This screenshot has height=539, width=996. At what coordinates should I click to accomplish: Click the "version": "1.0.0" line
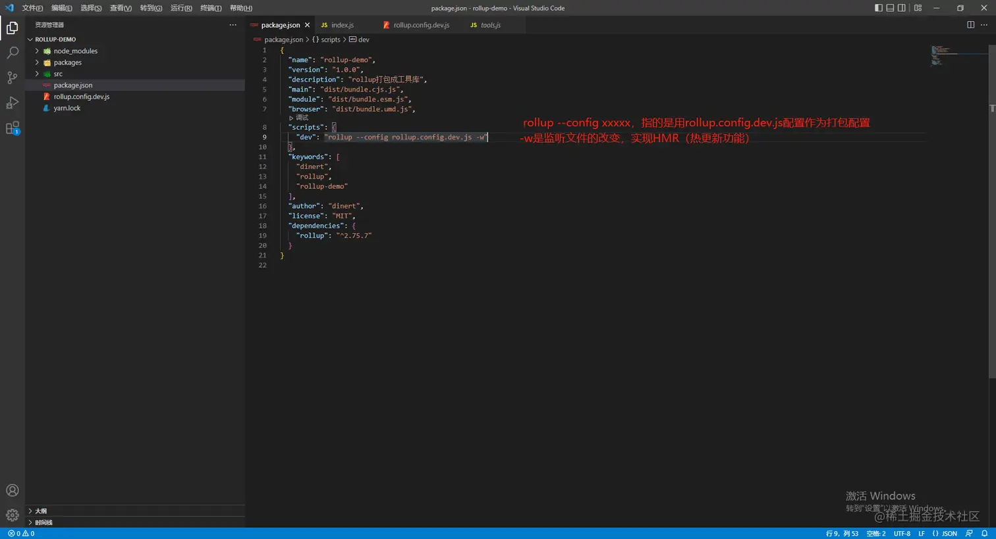325,70
